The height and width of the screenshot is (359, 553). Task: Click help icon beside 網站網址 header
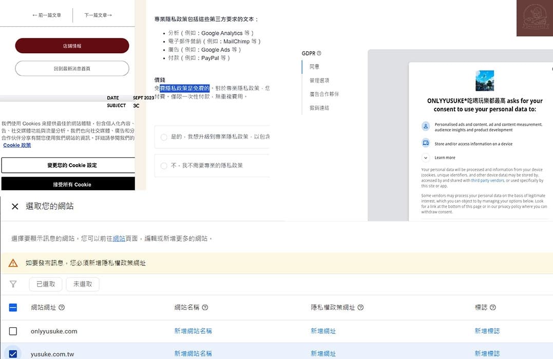(x=62, y=308)
